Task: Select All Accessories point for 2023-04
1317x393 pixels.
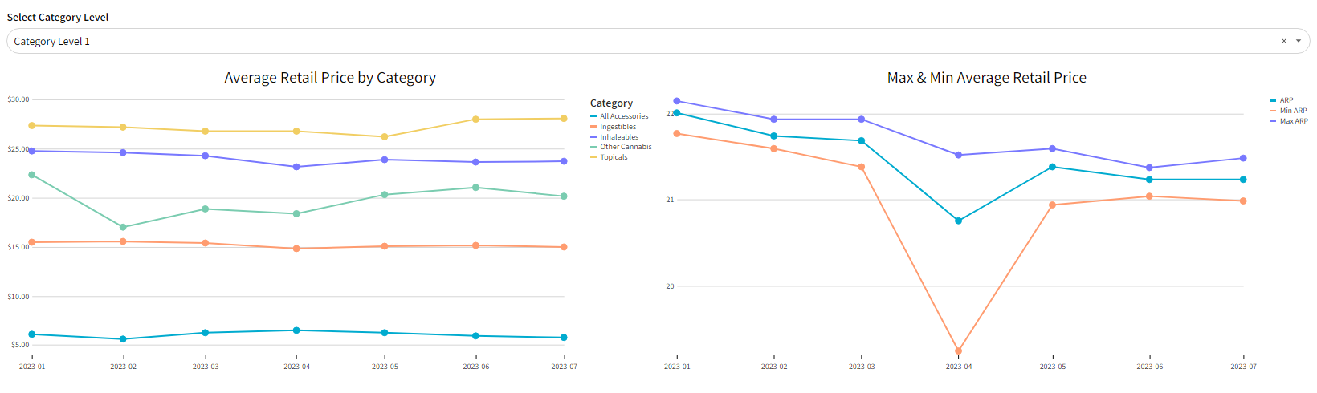Action: click(296, 330)
